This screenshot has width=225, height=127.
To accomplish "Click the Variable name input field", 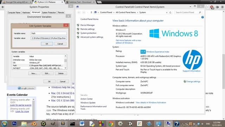I will pos(49,34).
